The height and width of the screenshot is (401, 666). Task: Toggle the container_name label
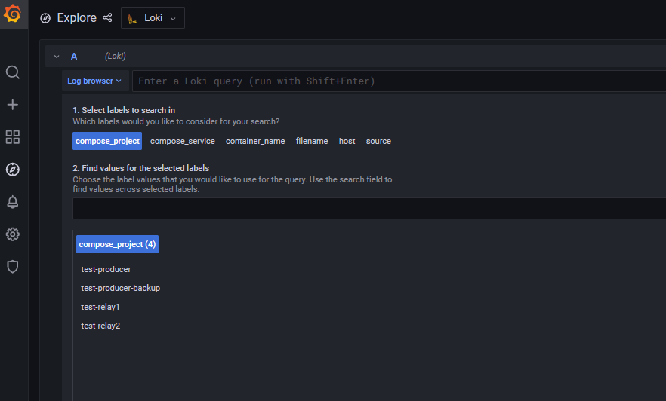click(255, 141)
